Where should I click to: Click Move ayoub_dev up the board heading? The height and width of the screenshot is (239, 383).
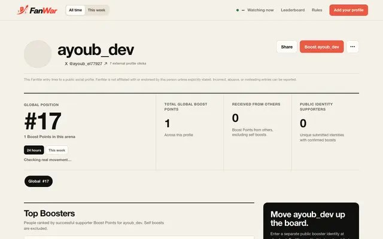308,219
